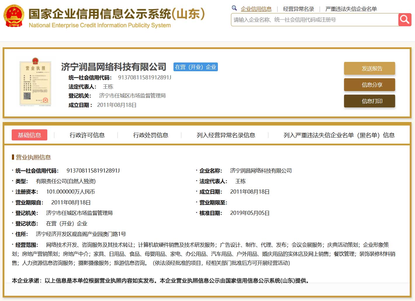Click header registration authority 济宁市任城区市场监督管理局

pyautogui.click(x=132, y=96)
